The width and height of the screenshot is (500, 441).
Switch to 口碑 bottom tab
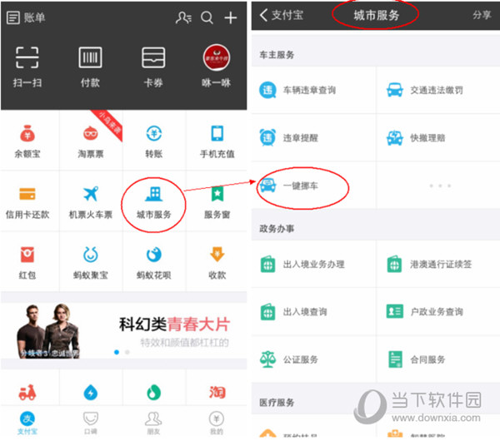91,424
